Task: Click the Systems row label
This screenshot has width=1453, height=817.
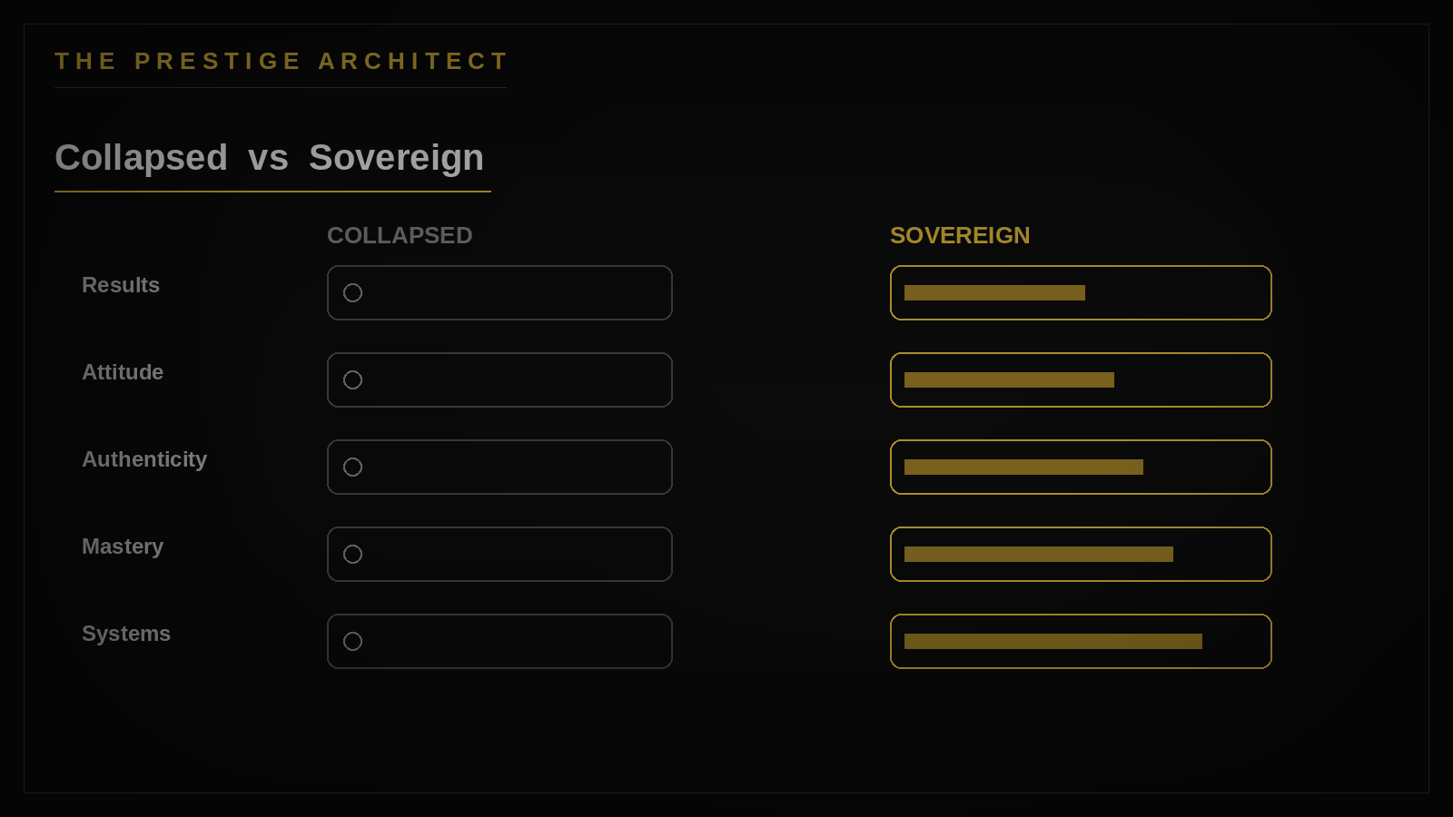Action: pos(126,635)
